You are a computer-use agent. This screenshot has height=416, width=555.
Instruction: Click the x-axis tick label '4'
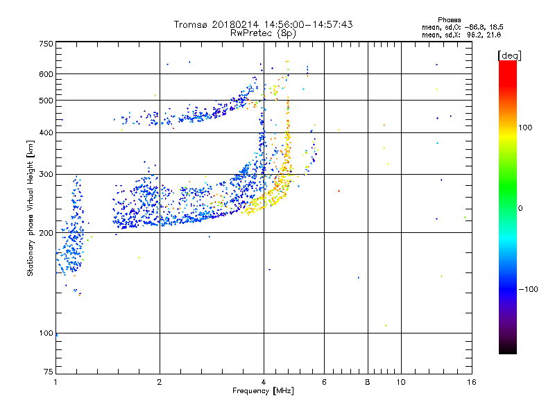[264, 382]
